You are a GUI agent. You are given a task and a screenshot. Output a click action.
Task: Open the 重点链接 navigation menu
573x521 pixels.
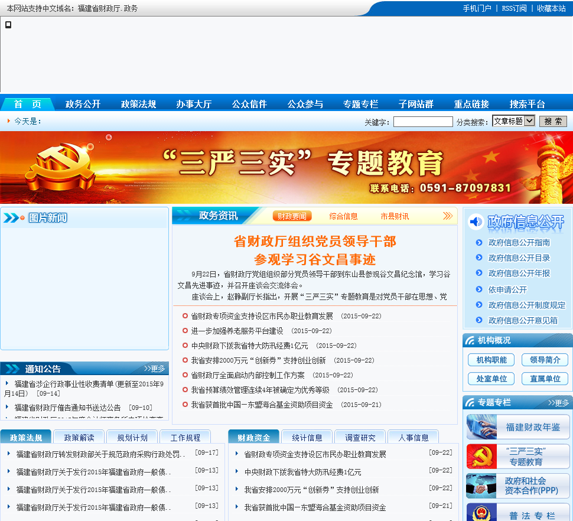click(x=472, y=104)
